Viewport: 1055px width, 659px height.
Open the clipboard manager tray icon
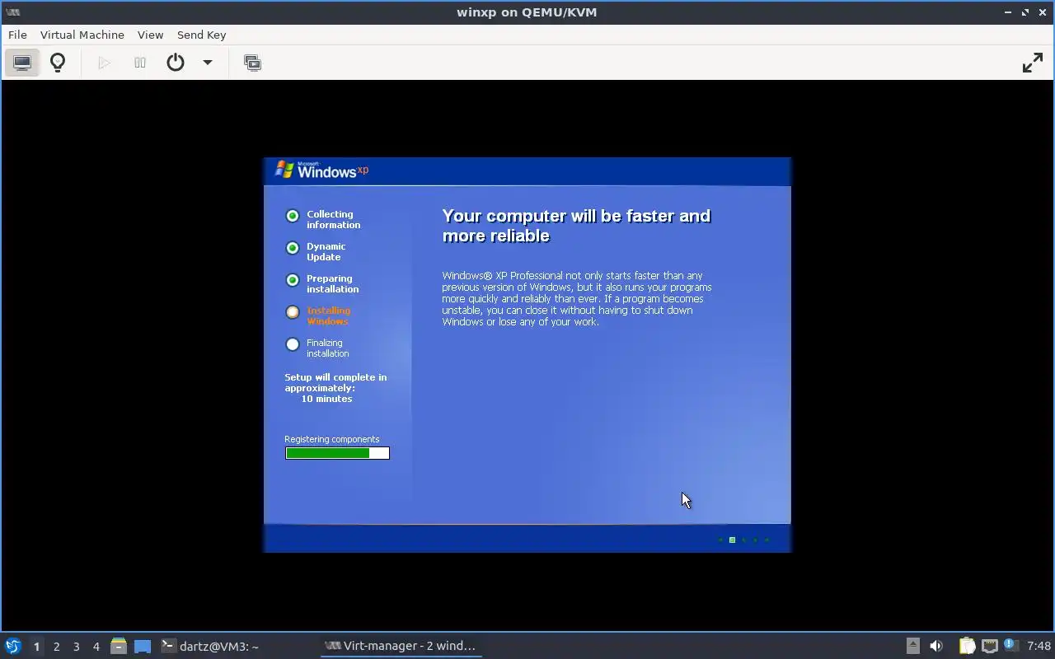click(x=967, y=646)
